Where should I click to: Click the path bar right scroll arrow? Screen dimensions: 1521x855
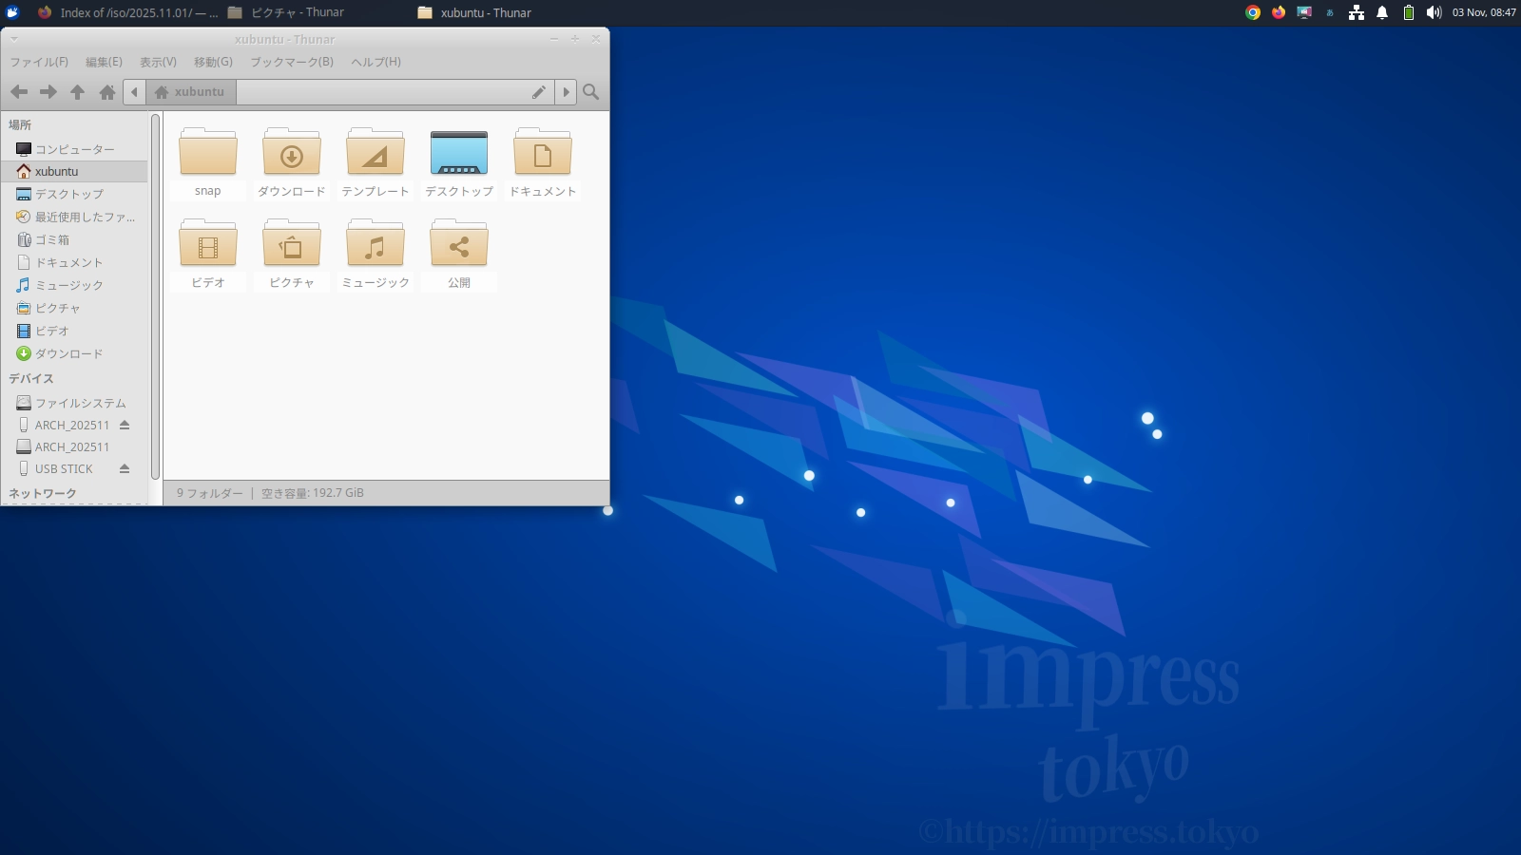[566, 92]
